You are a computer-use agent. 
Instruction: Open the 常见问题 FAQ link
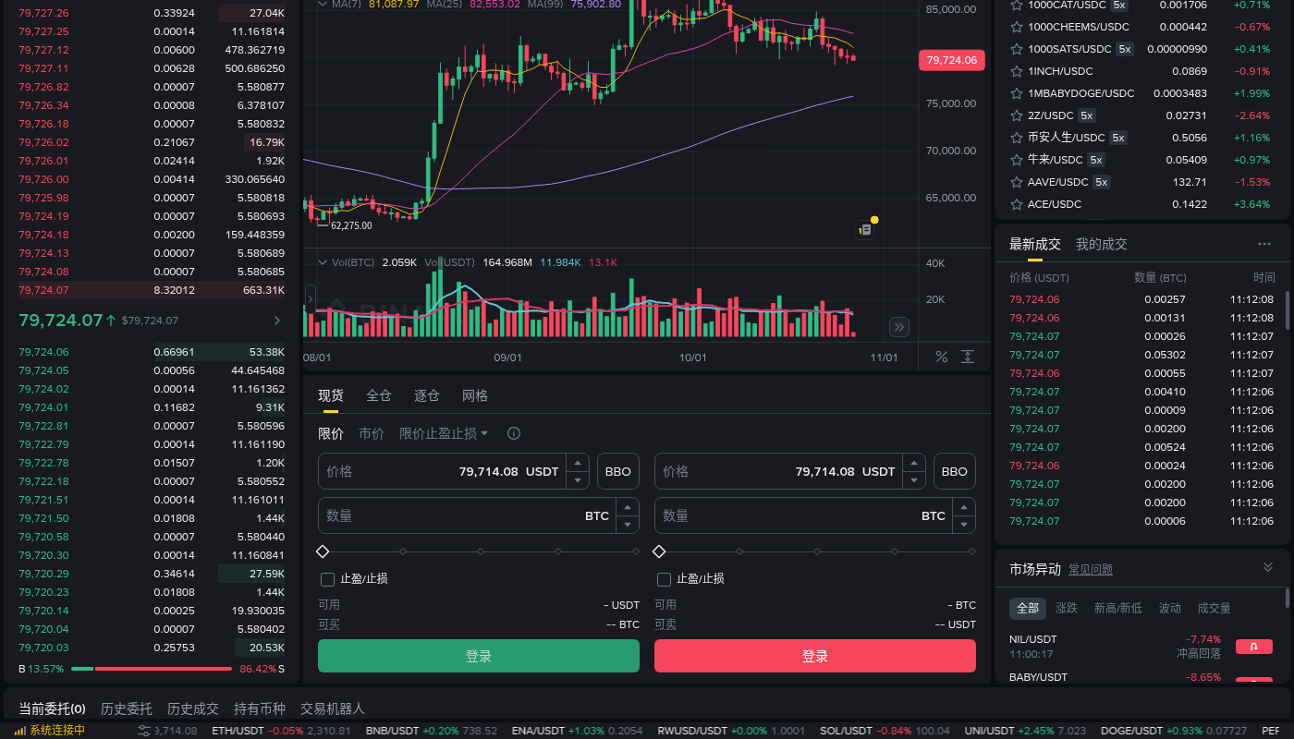point(1091,569)
